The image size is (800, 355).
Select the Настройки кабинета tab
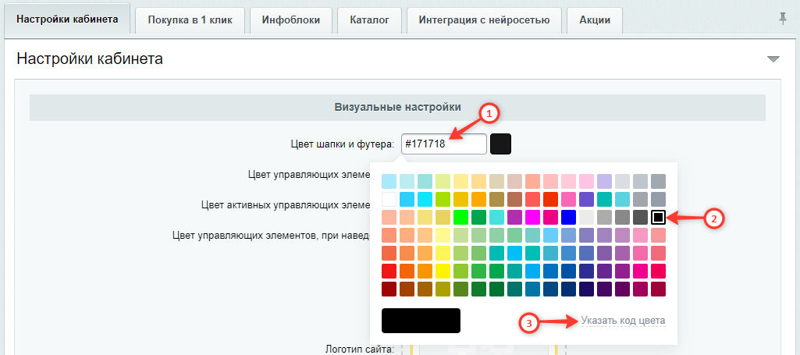tap(67, 20)
